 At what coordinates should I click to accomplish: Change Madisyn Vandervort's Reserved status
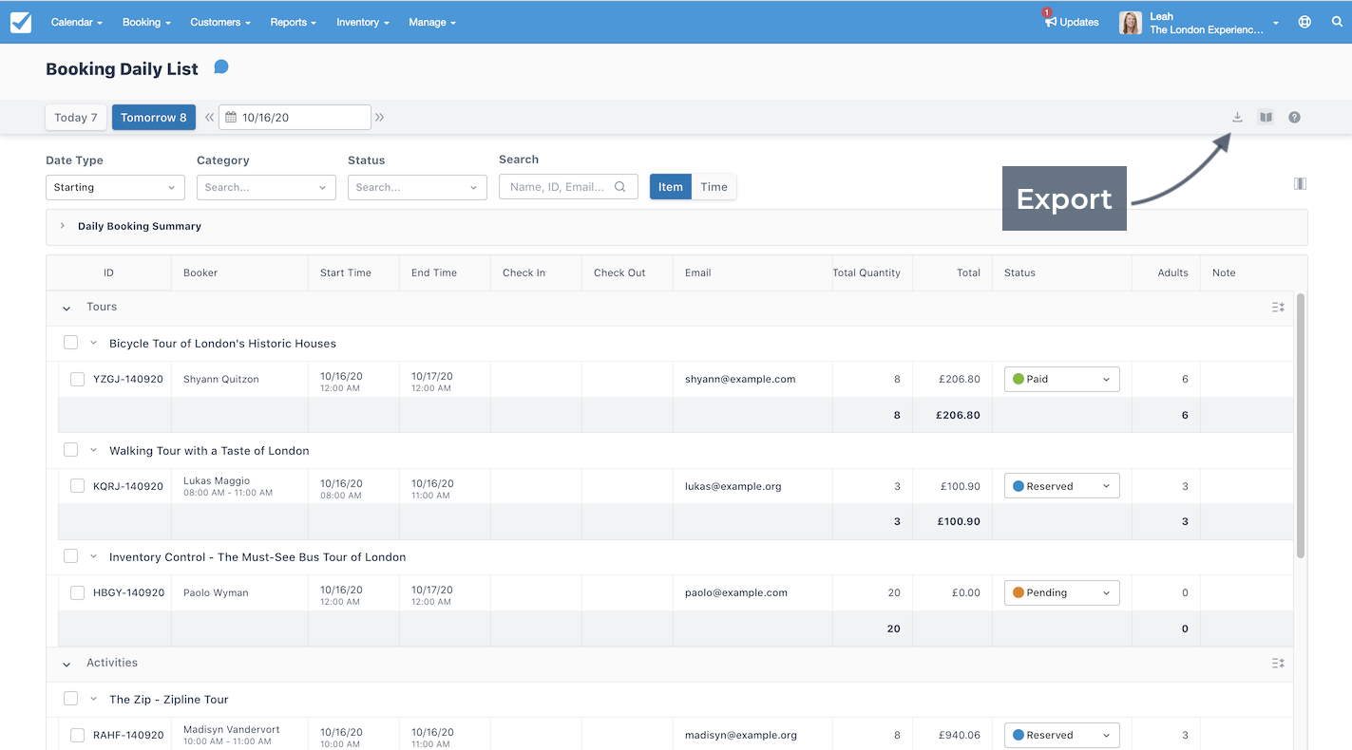(x=1062, y=735)
